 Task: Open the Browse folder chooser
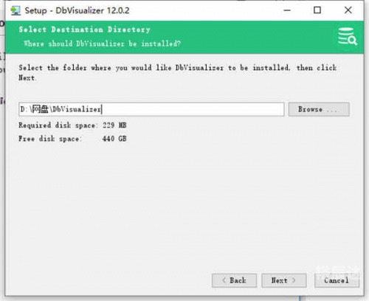(319, 109)
